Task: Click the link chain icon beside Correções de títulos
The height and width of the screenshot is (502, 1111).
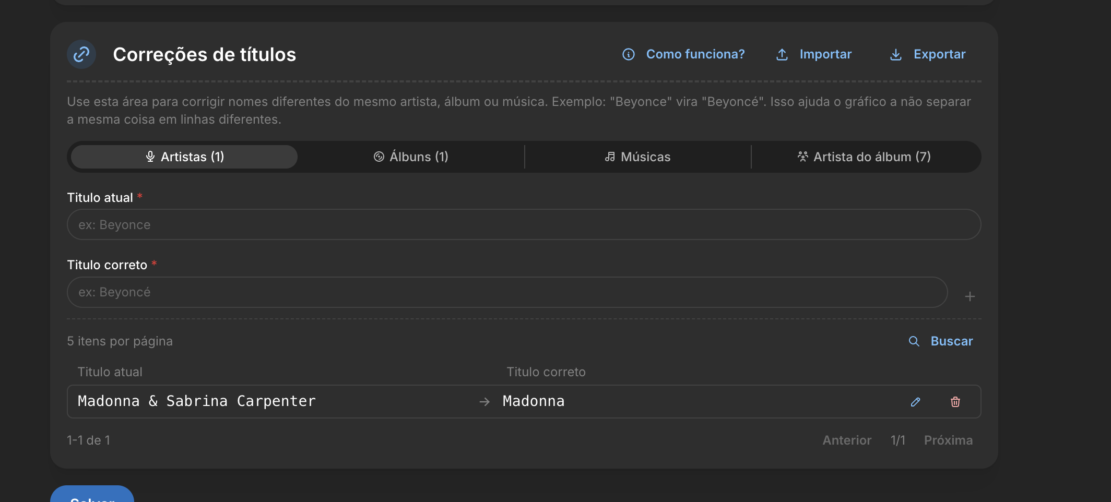Action: coord(81,54)
